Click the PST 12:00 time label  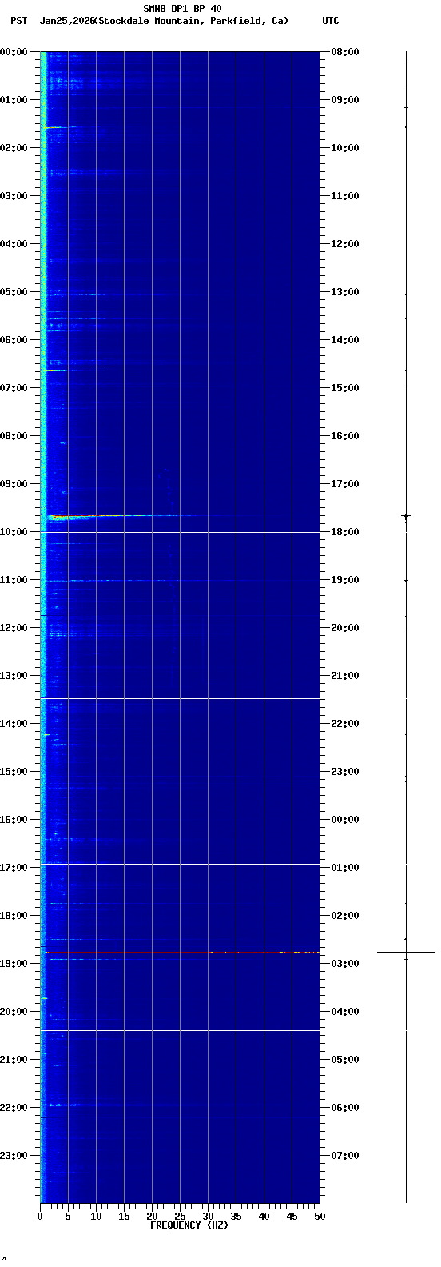[x=14, y=628]
